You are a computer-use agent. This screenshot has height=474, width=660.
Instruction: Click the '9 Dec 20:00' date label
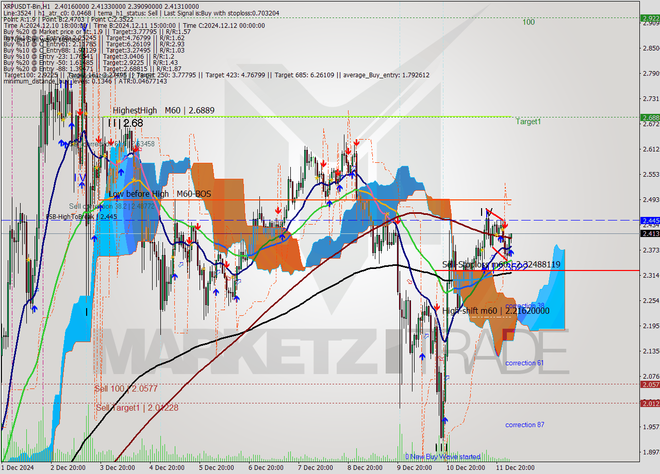[x=414, y=468]
